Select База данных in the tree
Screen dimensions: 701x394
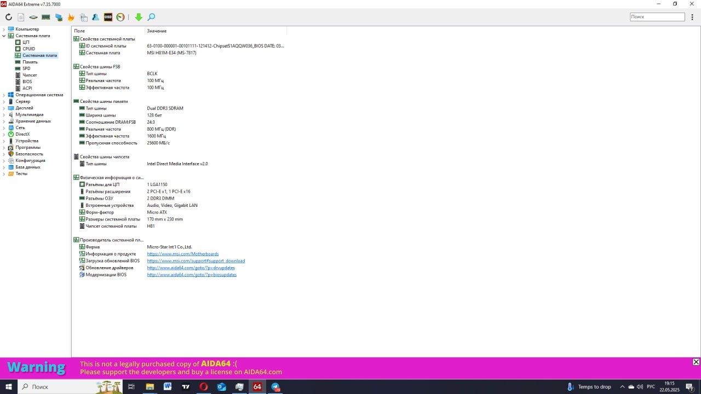click(x=28, y=167)
